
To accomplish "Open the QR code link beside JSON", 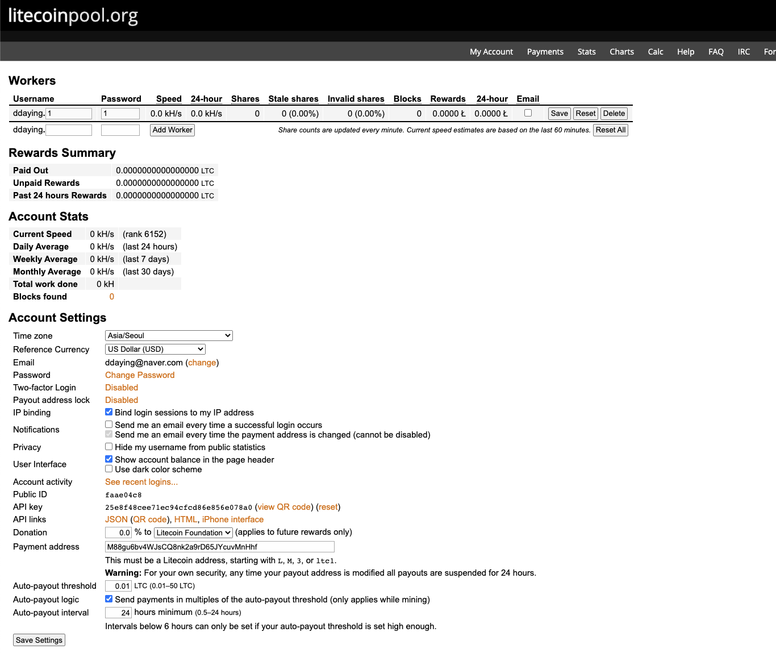I will (150, 519).
